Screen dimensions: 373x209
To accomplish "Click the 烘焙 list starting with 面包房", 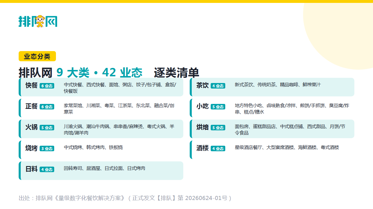I will 290,129.
